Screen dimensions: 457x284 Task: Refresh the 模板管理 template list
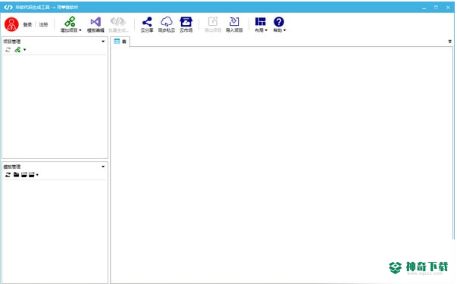[8, 175]
